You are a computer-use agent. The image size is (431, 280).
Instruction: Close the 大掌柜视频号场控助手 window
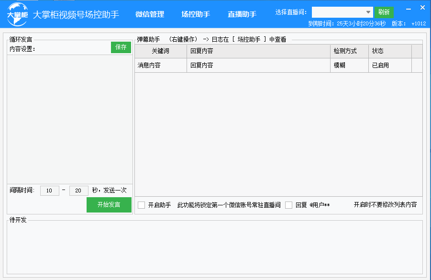(422, 8)
